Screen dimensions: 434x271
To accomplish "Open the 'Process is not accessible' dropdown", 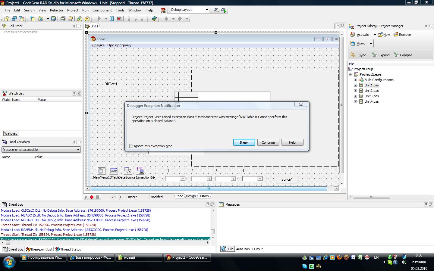I will point(78,150).
